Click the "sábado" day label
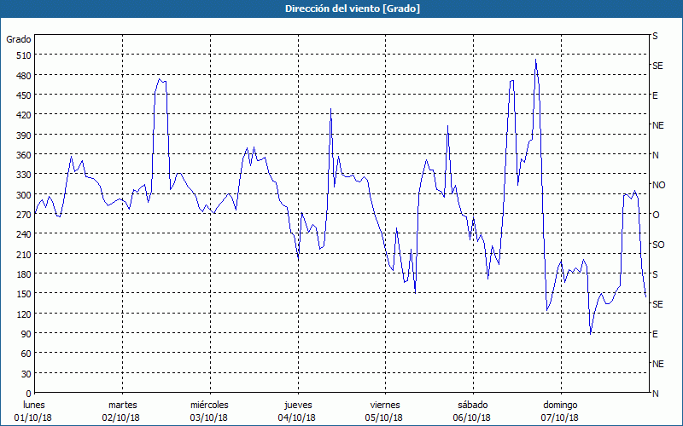683x426 pixels. coord(473,406)
